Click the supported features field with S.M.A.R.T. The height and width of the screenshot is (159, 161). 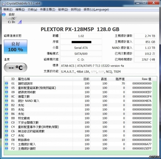[x=108, y=71]
